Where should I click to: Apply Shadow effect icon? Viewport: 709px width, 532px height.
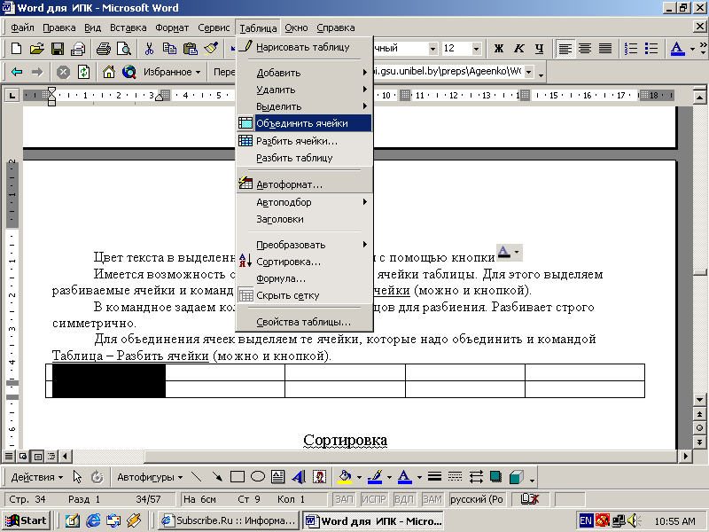click(496, 477)
